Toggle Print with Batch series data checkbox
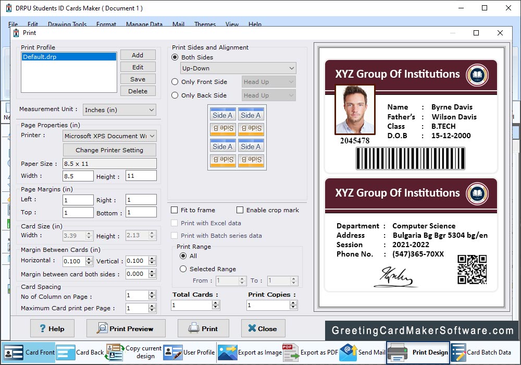The width and height of the screenshot is (521, 365). pyautogui.click(x=174, y=235)
